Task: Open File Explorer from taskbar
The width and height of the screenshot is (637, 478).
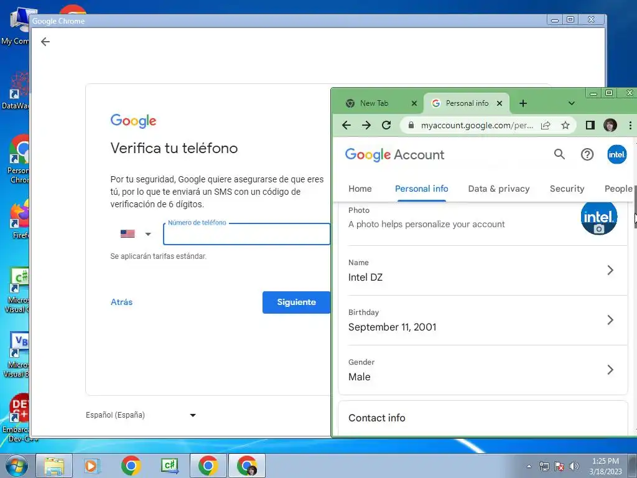Action: pyautogui.click(x=54, y=466)
